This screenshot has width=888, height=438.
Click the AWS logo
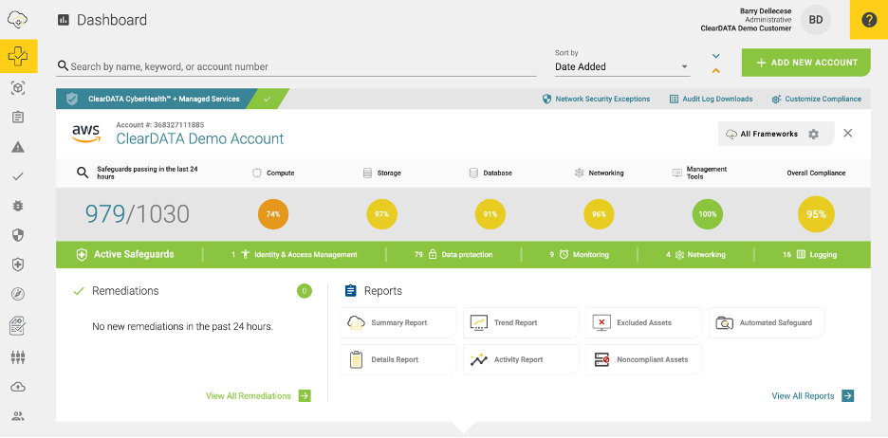click(x=86, y=133)
